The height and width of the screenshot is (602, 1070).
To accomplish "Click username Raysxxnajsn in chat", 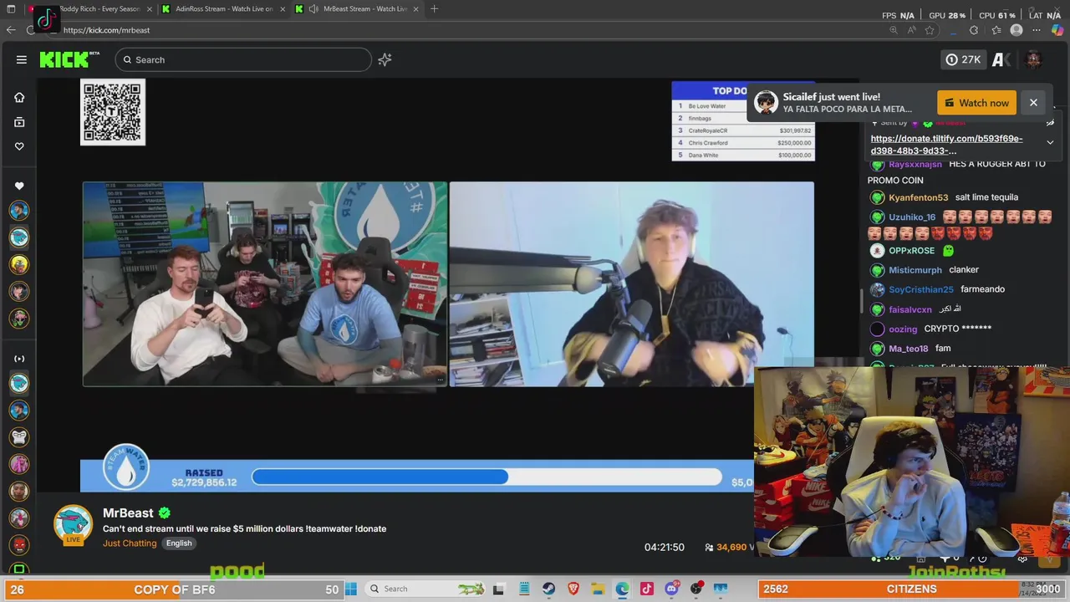I will [915, 165].
